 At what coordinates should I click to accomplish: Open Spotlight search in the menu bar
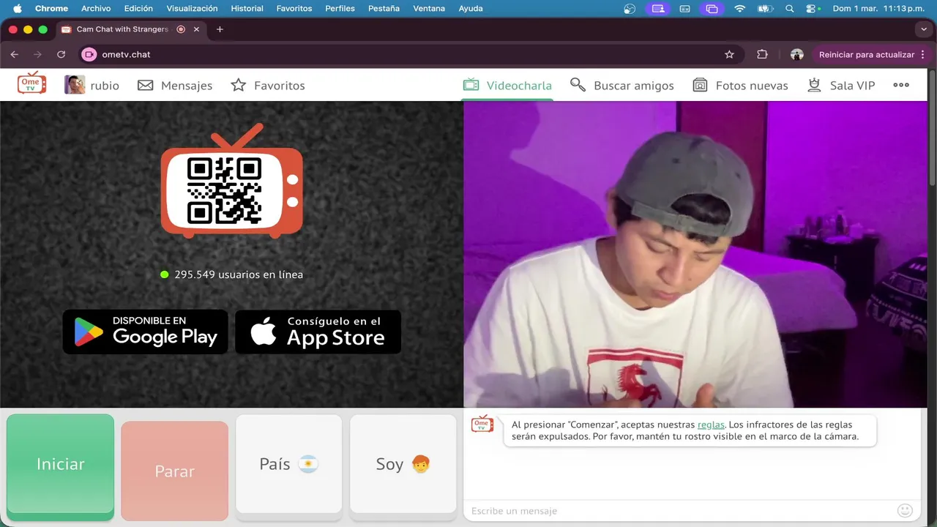(x=789, y=9)
